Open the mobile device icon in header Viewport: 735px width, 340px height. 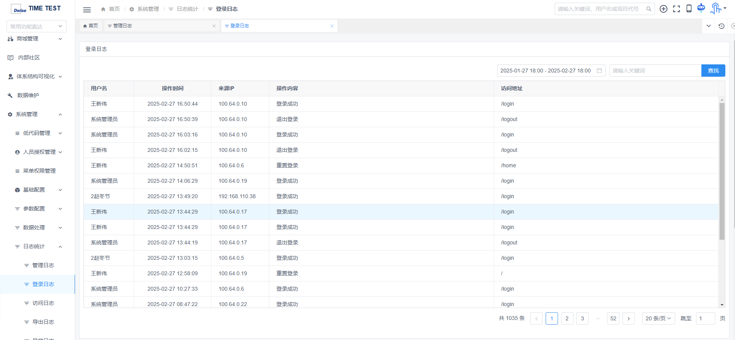pos(689,9)
